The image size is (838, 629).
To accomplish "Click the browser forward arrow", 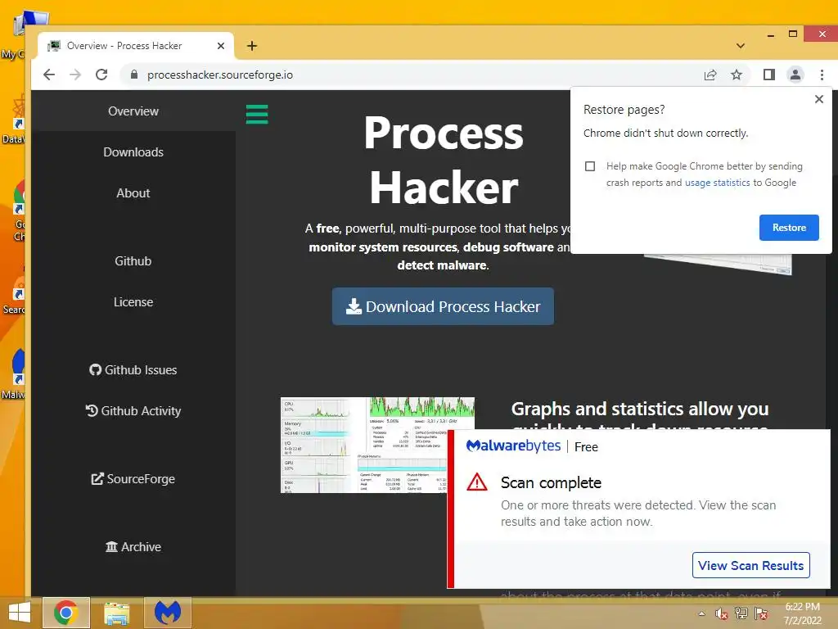I will (x=75, y=75).
